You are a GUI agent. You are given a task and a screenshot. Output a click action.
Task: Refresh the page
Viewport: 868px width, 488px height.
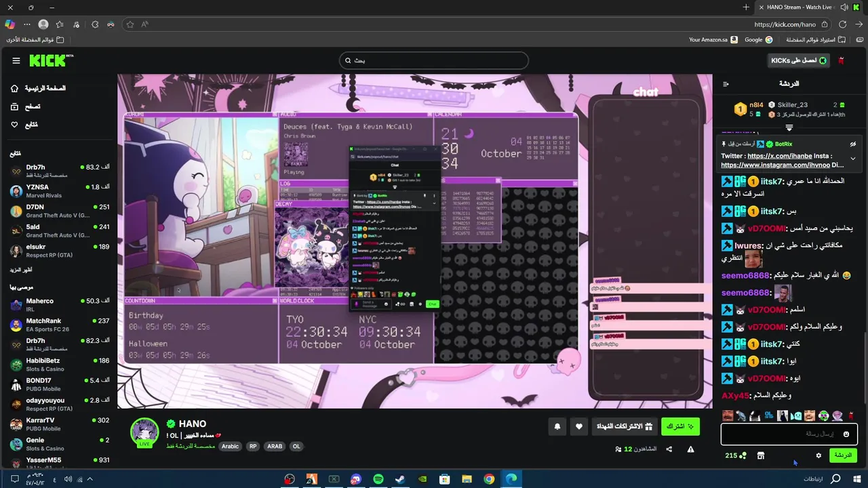[x=843, y=24]
